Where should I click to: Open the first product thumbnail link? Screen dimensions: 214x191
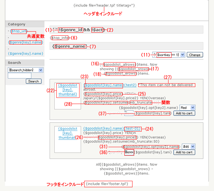pos(68,89)
